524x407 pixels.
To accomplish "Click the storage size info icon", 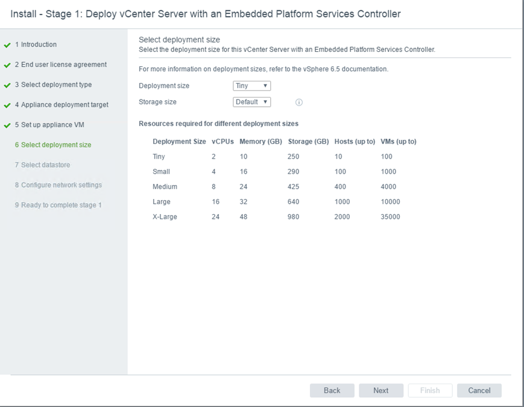I will 299,103.
